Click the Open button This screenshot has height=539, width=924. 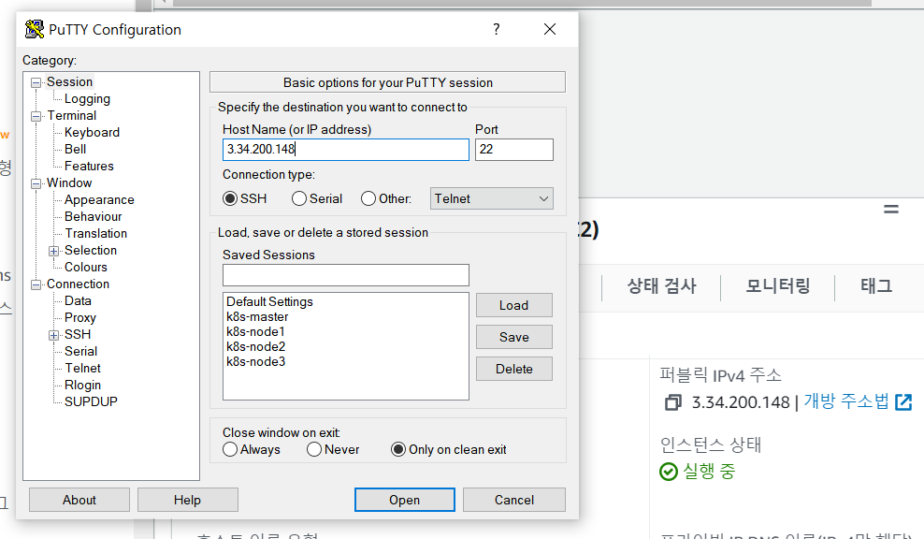click(x=404, y=500)
